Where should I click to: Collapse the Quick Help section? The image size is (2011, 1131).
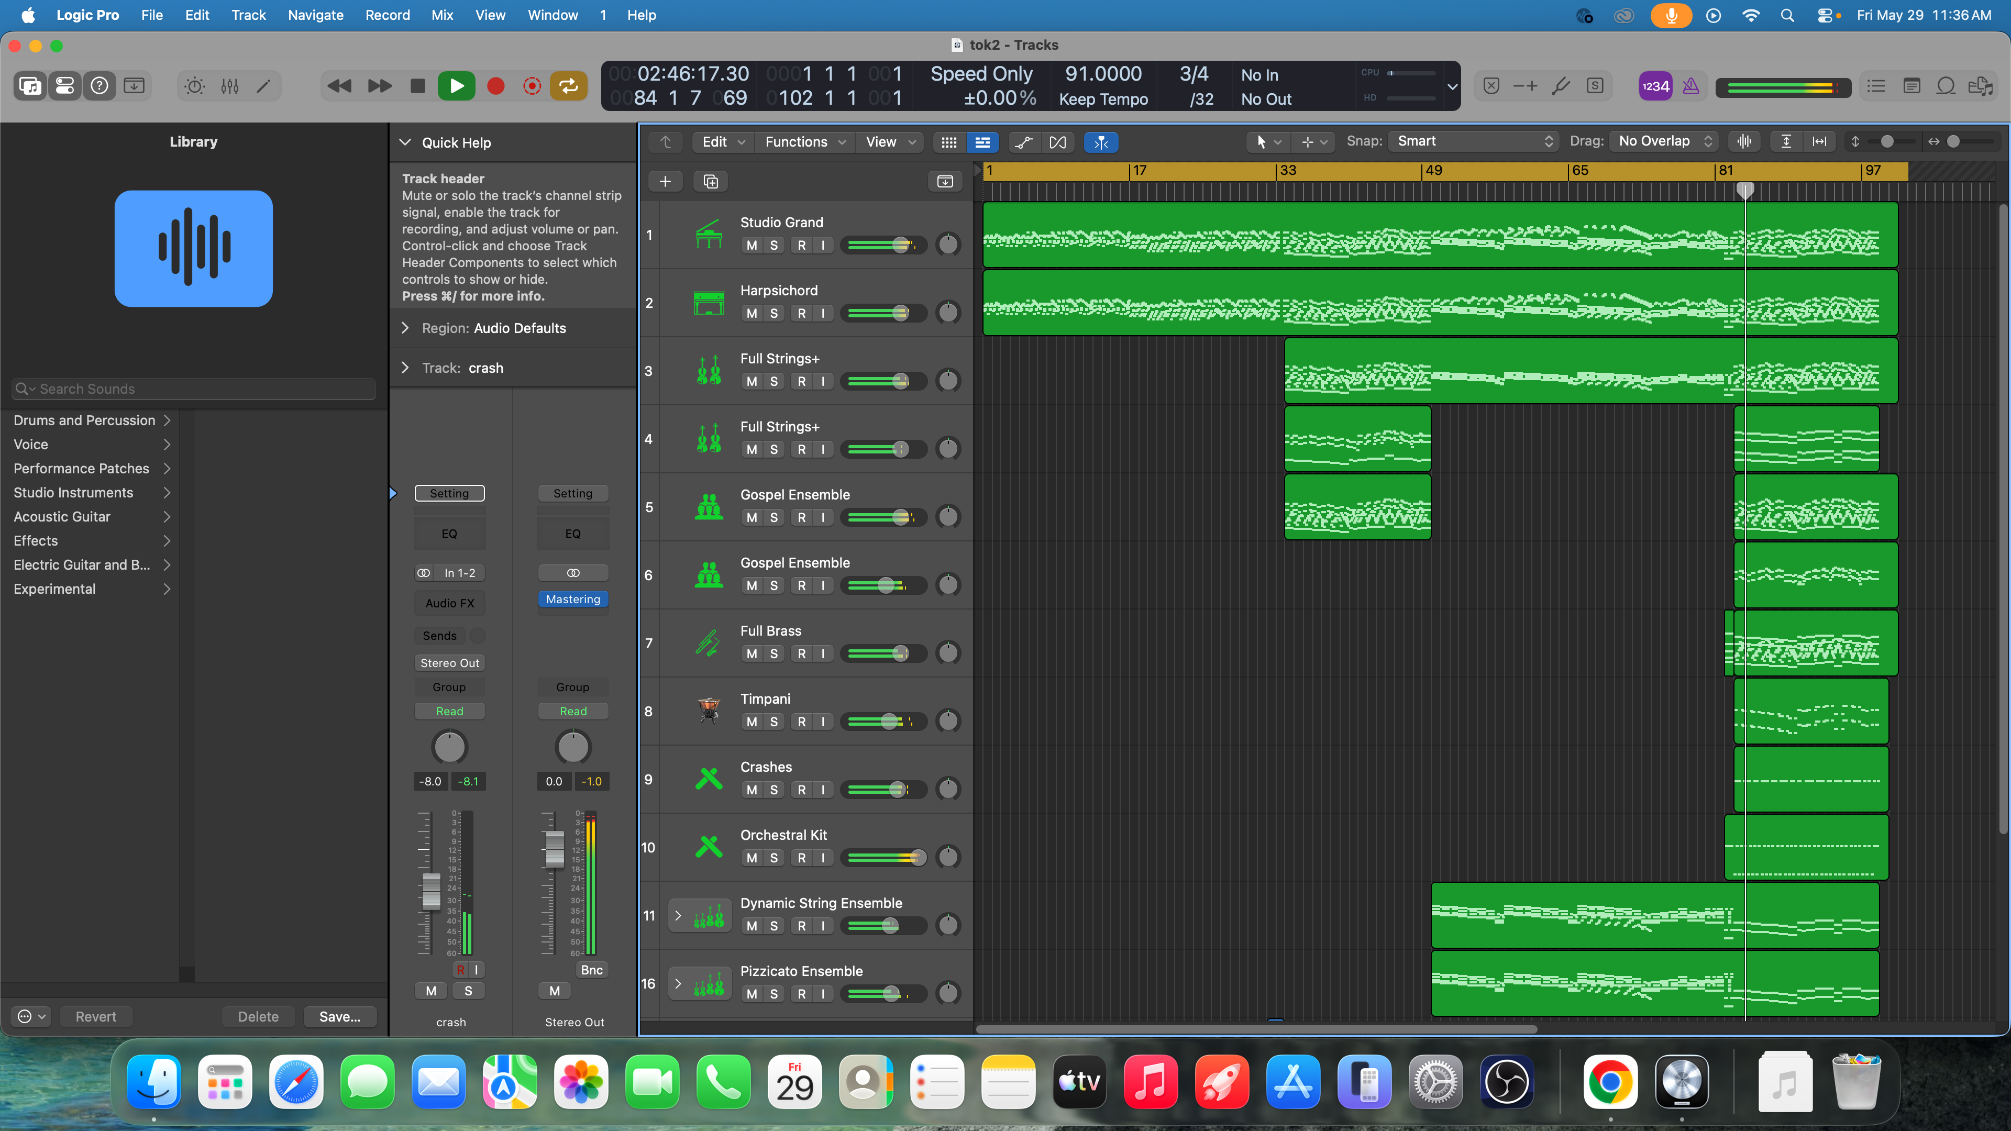[x=405, y=142]
